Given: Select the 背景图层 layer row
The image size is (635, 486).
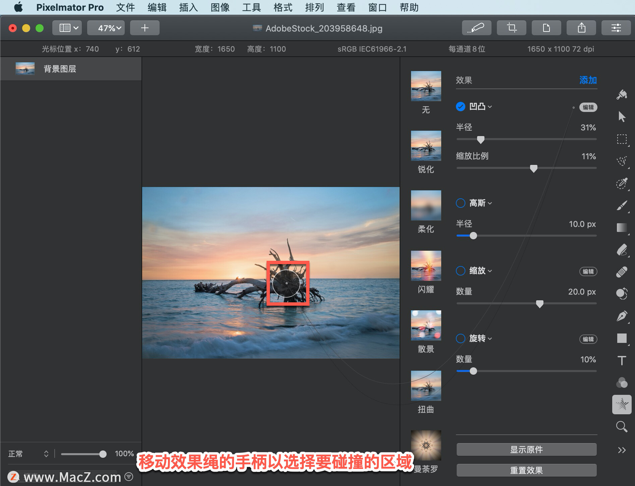Looking at the screenshot, I should [x=71, y=69].
